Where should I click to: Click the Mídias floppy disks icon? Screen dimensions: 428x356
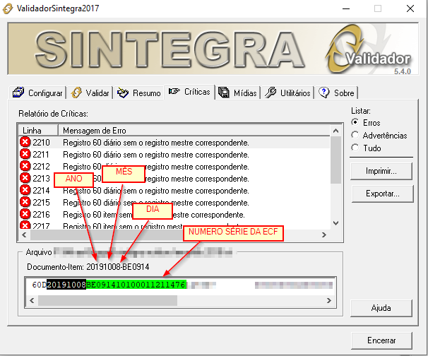point(224,93)
